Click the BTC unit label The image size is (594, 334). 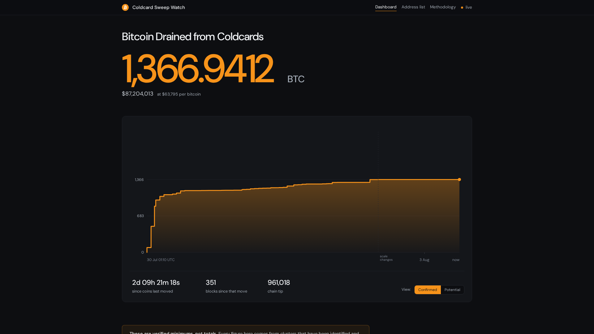coord(296,79)
